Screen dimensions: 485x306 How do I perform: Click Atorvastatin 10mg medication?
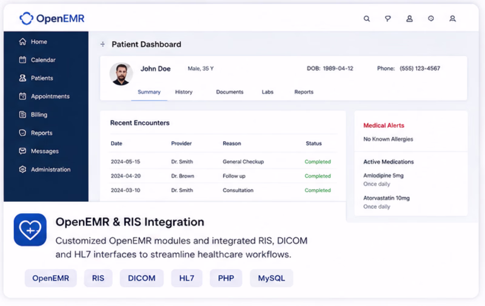tap(386, 198)
